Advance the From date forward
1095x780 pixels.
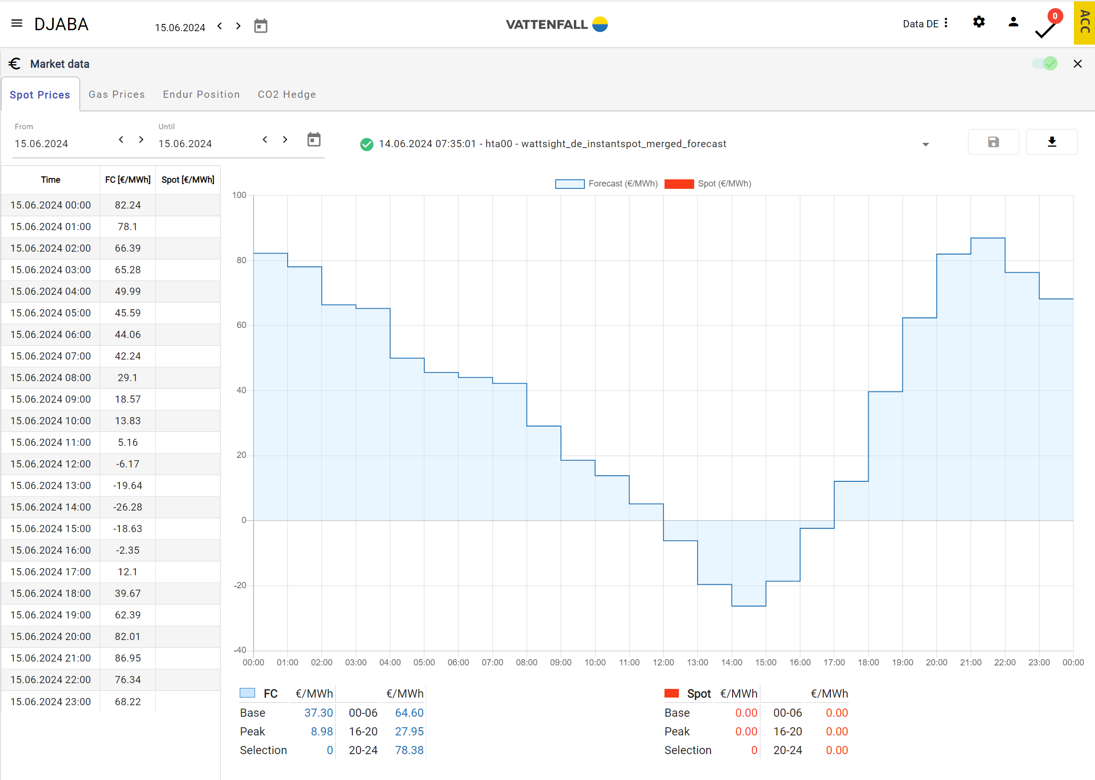pyautogui.click(x=141, y=140)
